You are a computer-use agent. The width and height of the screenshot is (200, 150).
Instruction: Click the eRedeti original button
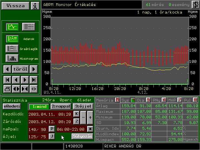click(x=12, y=106)
